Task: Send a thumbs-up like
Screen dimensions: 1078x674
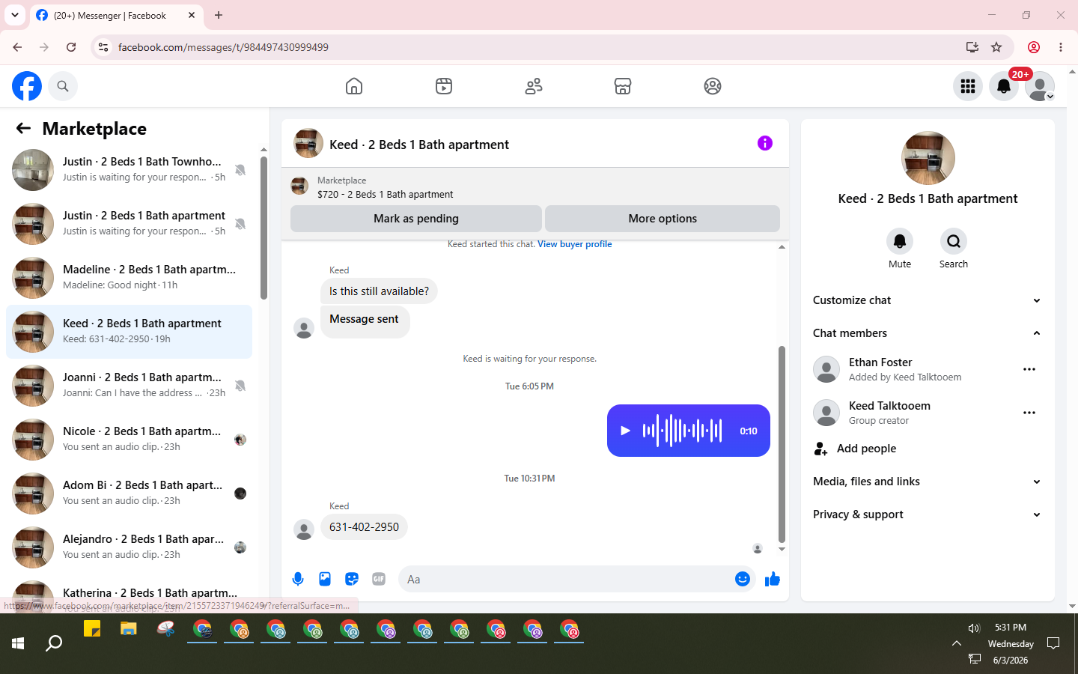Action: pyautogui.click(x=773, y=579)
